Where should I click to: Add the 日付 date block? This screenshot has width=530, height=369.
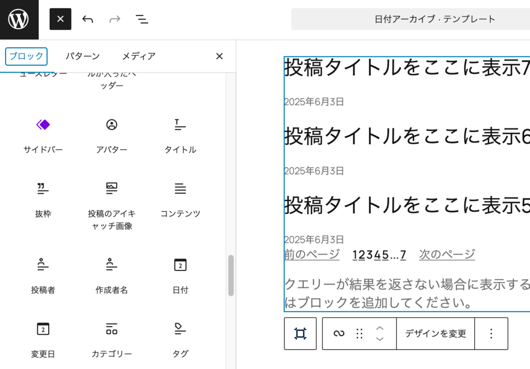tap(180, 274)
